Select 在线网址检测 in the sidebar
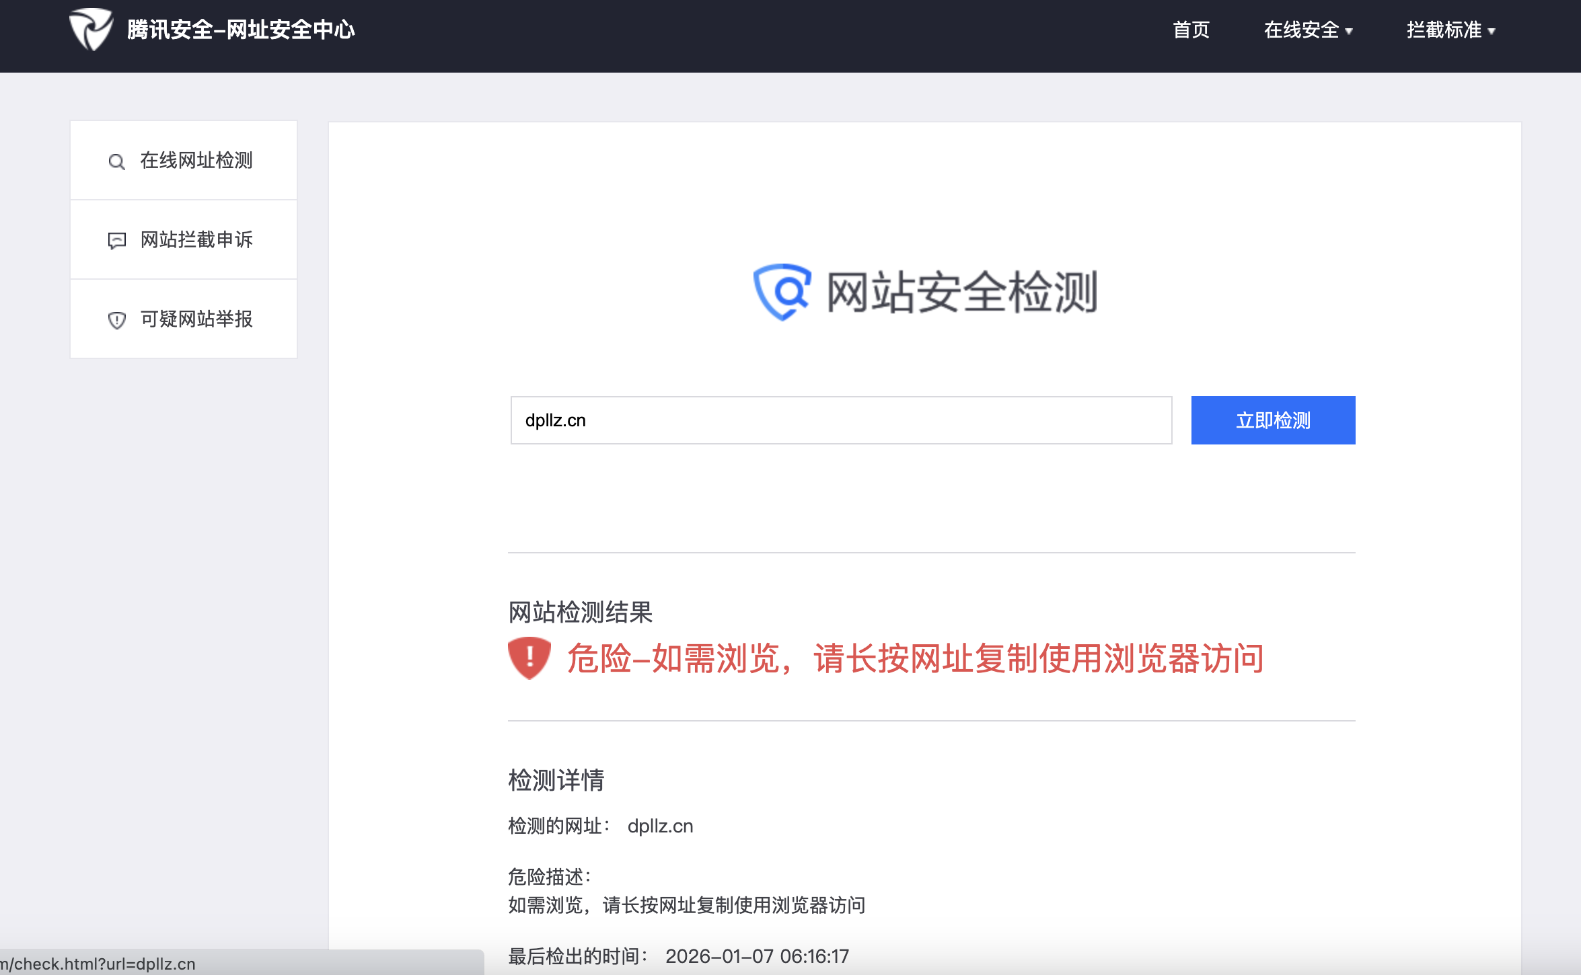The height and width of the screenshot is (975, 1581). coord(196,161)
